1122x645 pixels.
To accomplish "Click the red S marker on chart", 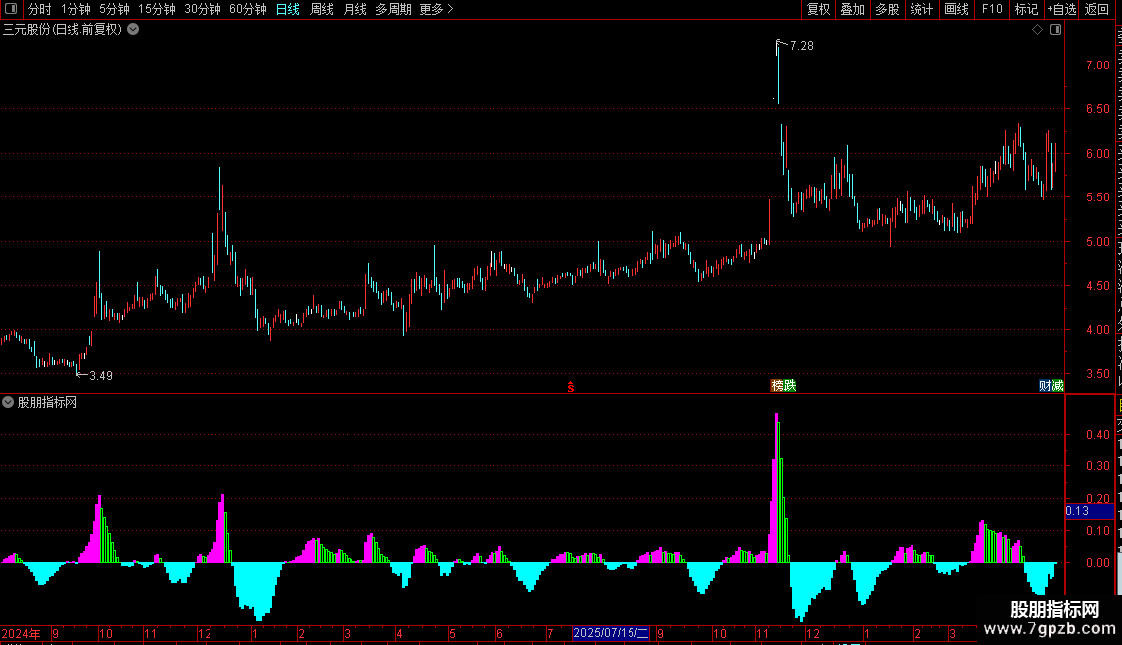I will tap(570, 387).
